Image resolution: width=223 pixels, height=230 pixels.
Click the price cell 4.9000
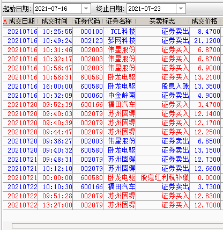pyautogui.click(x=205, y=96)
